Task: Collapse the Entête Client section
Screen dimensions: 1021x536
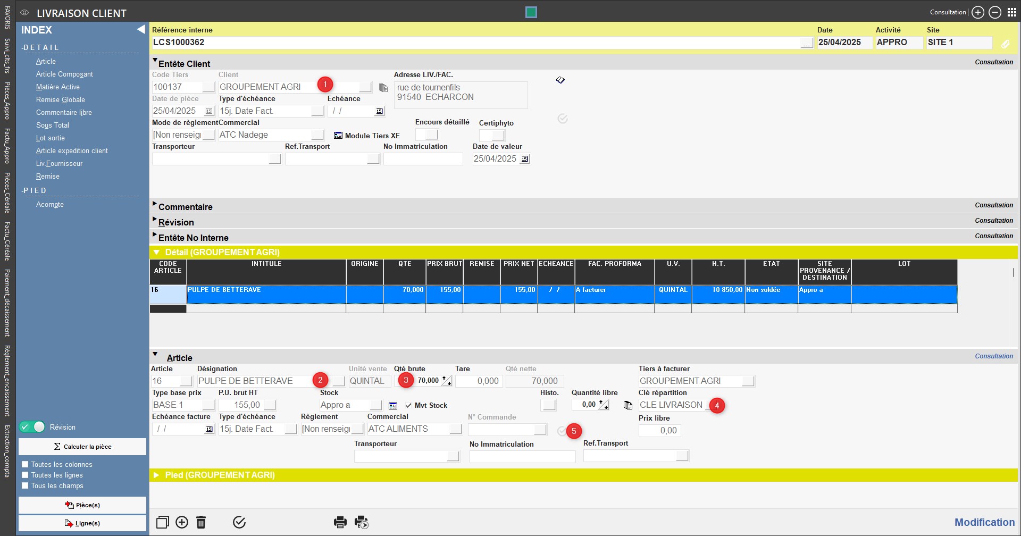Action: coord(155,62)
